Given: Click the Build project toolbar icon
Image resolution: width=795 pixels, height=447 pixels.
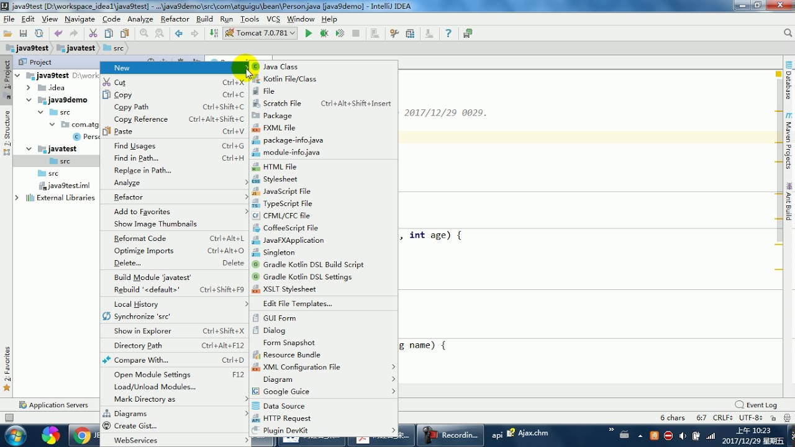Looking at the screenshot, I should coord(214,34).
